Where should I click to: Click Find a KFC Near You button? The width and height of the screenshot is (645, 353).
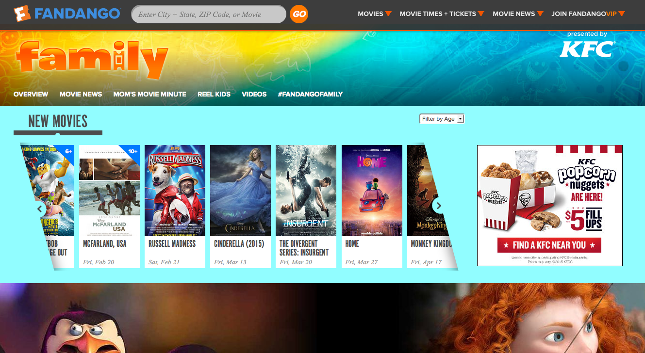(x=549, y=245)
